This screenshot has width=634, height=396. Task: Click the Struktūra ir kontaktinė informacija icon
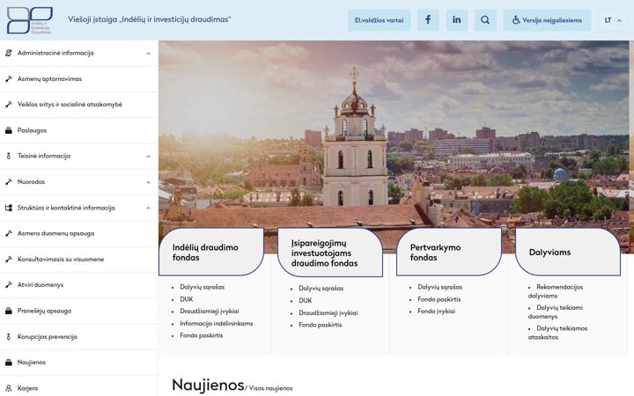pos(9,208)
